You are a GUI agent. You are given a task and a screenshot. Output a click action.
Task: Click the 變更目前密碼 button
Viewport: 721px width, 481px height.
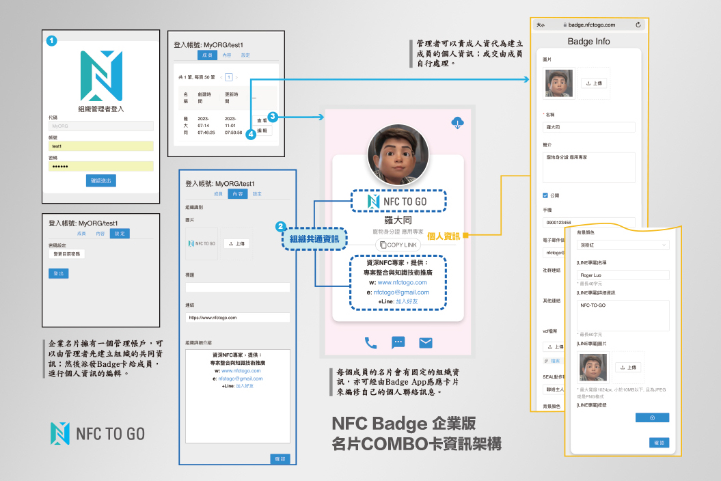[67, 254]
